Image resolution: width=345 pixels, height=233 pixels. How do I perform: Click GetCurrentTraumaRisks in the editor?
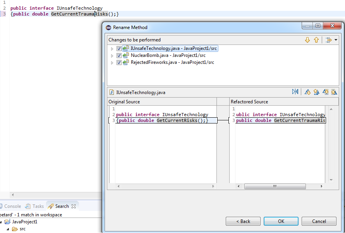click(x=79, y=14)
